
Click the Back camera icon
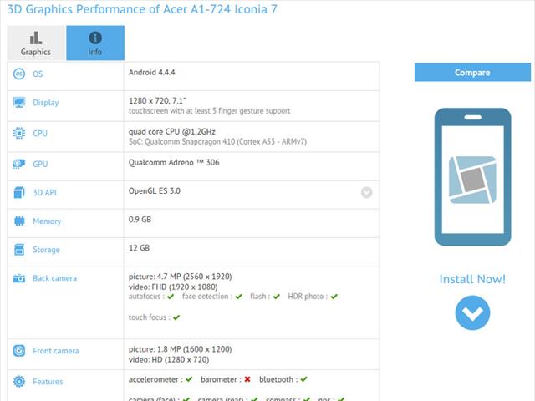(19, 278)
